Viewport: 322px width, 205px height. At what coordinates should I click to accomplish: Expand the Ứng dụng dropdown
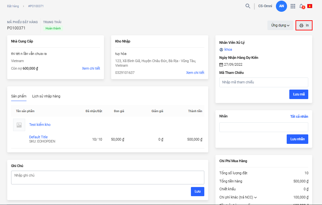[280, 26]
